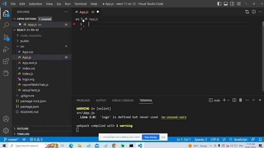The width and height of the screenshot is (264, 148).
Task: Open the Terminal menu
Action: (x=80, y=4)
